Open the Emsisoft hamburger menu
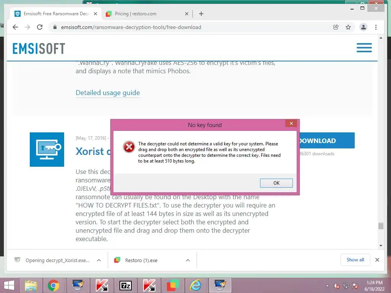This screenshot has height=293, width=391. (364, 48)
